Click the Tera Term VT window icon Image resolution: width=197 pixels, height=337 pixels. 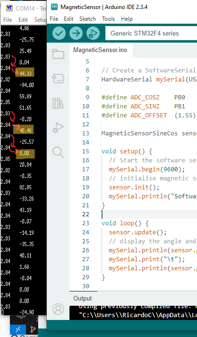point(9,8)
